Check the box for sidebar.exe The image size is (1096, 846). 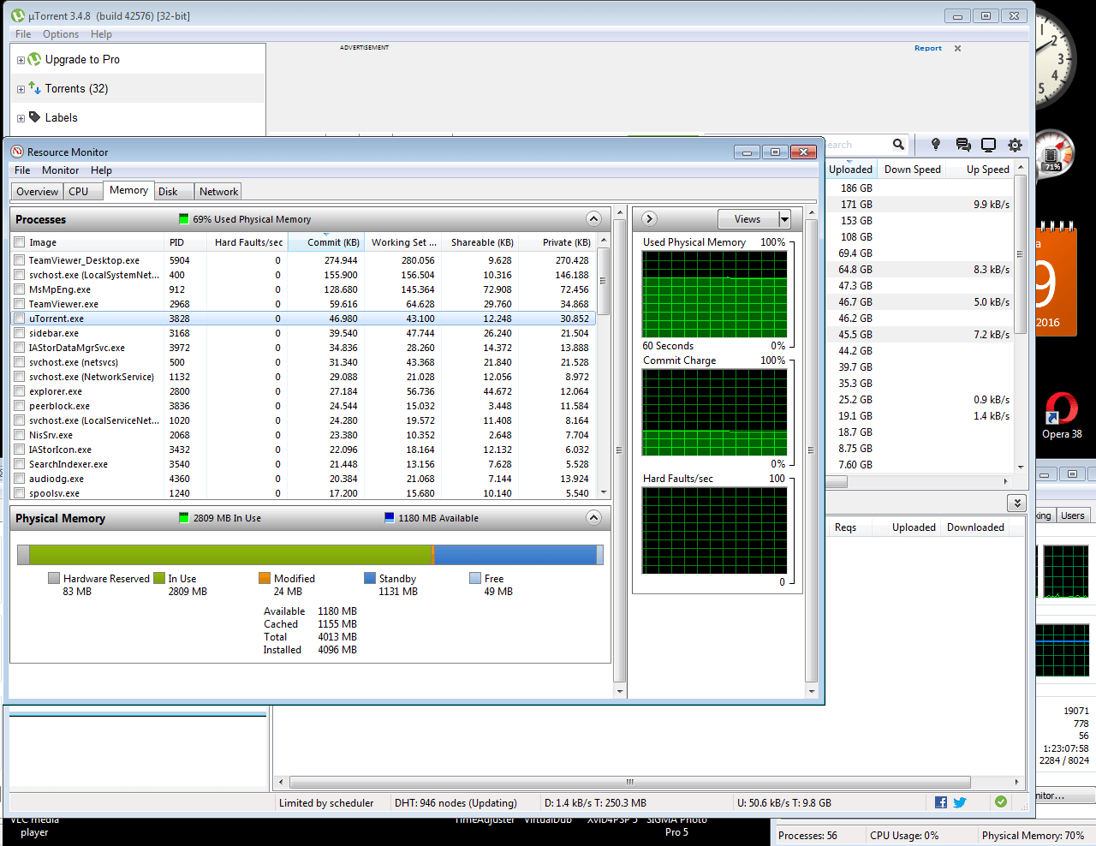pos(19,333)
